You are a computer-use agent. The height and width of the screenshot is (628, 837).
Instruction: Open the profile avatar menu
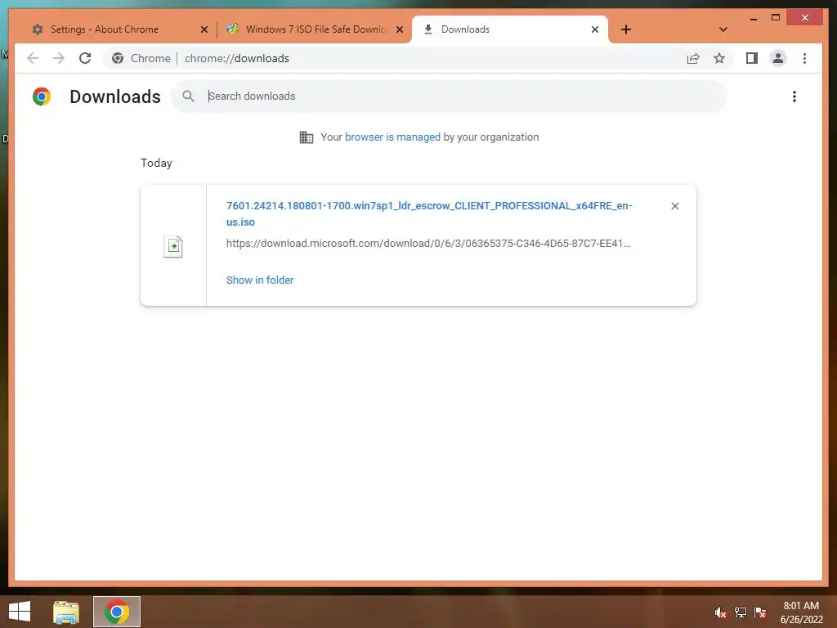[778, 58]
